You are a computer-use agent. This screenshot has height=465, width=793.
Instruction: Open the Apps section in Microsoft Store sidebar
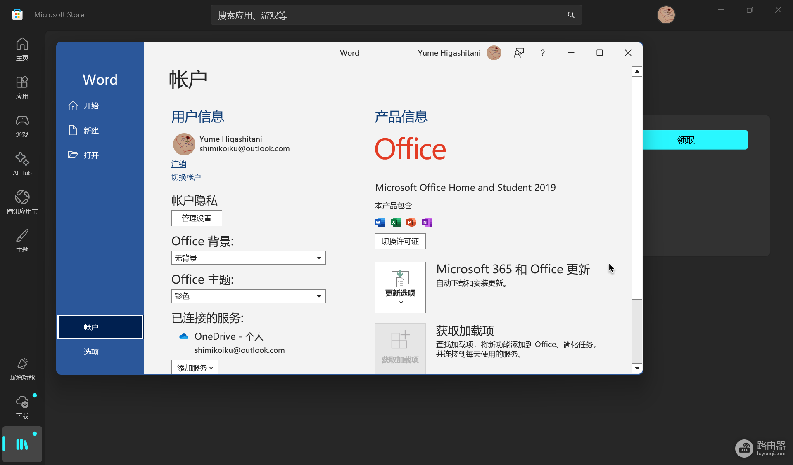22,87
